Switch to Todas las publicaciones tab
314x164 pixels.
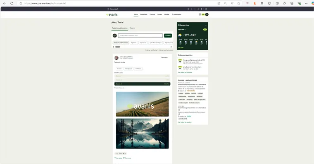coord(119,28)
